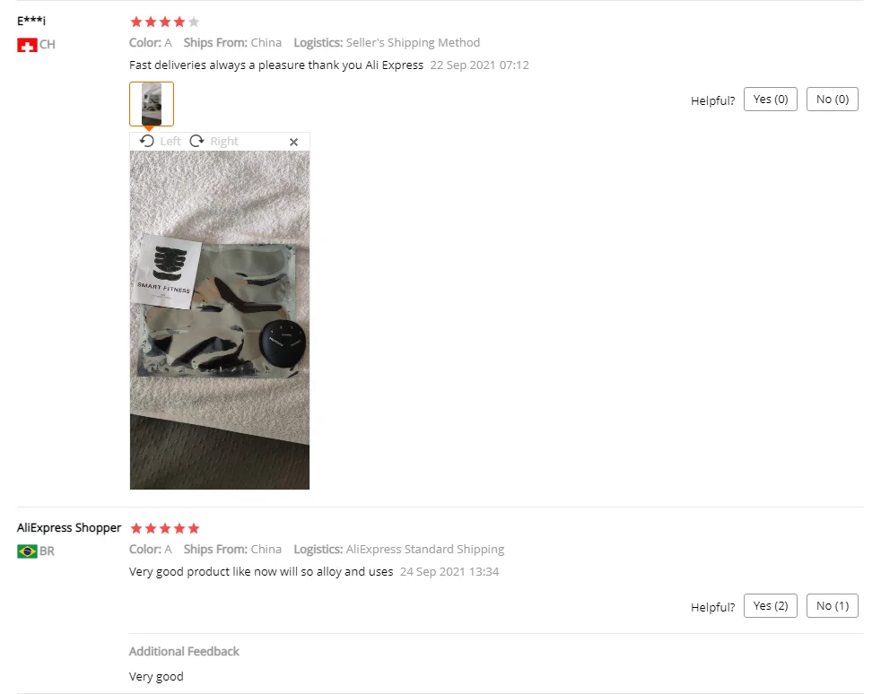Click the four-star rating on E***i's review

click(x=164, y=22)
